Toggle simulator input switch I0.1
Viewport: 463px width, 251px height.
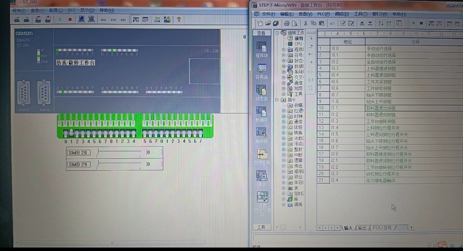tap(71, 133)
